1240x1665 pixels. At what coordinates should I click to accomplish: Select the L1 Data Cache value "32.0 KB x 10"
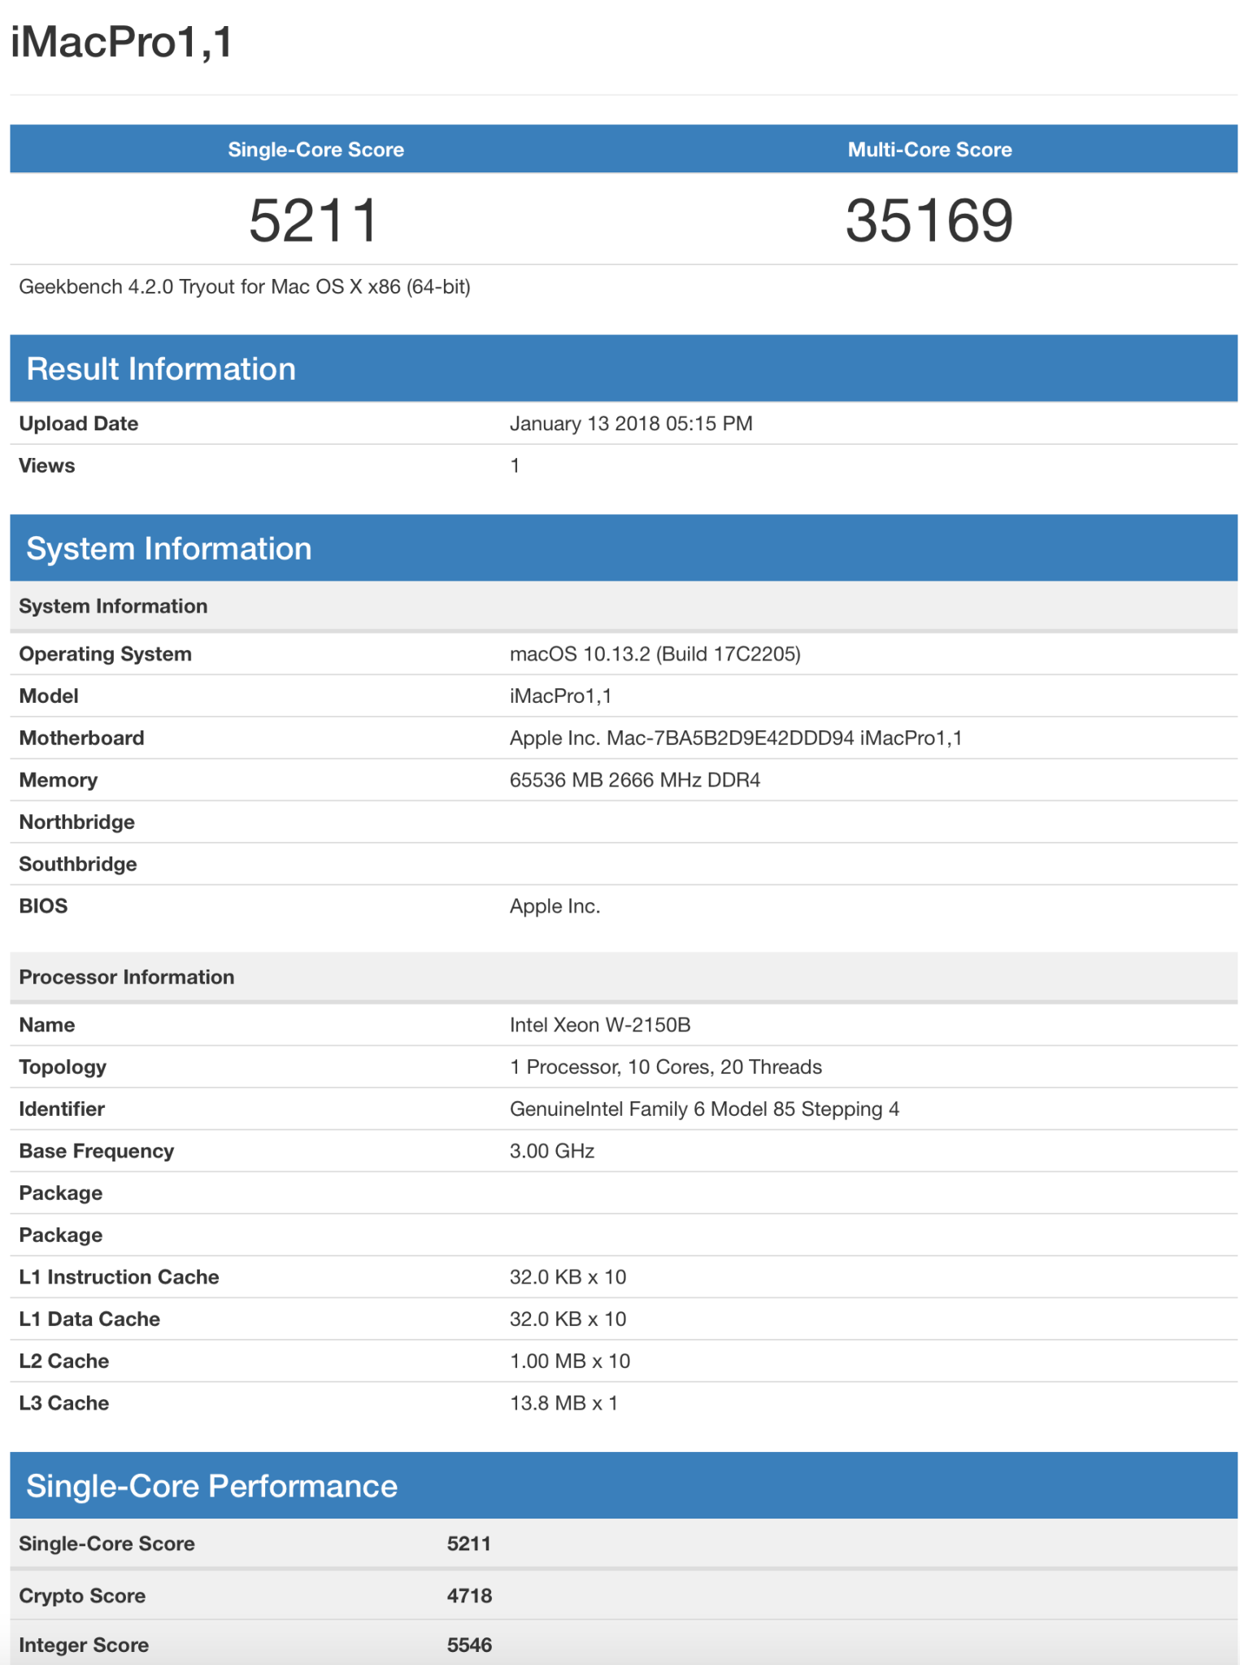click(x=568, y=1320)
